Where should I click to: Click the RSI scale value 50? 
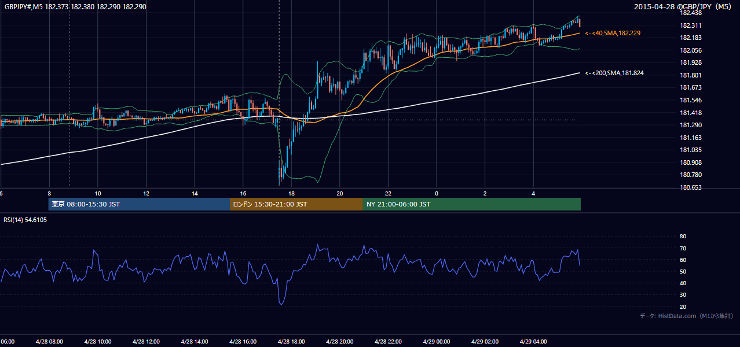tap(683, 271)
